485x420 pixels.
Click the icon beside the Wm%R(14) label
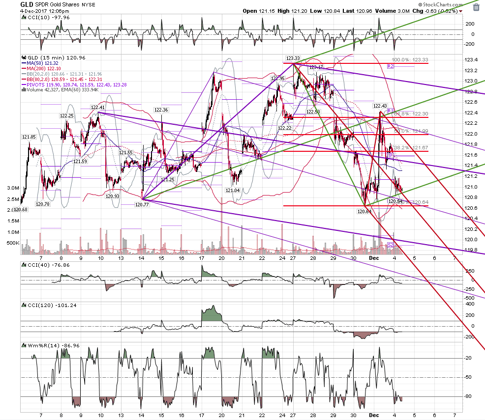click(24, 345)
